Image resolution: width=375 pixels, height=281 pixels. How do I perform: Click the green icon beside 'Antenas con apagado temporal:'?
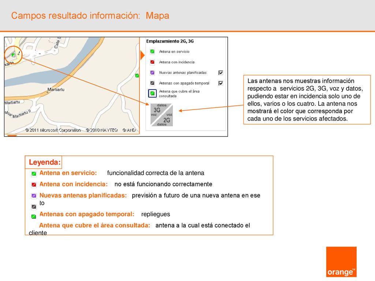point(34,217)
